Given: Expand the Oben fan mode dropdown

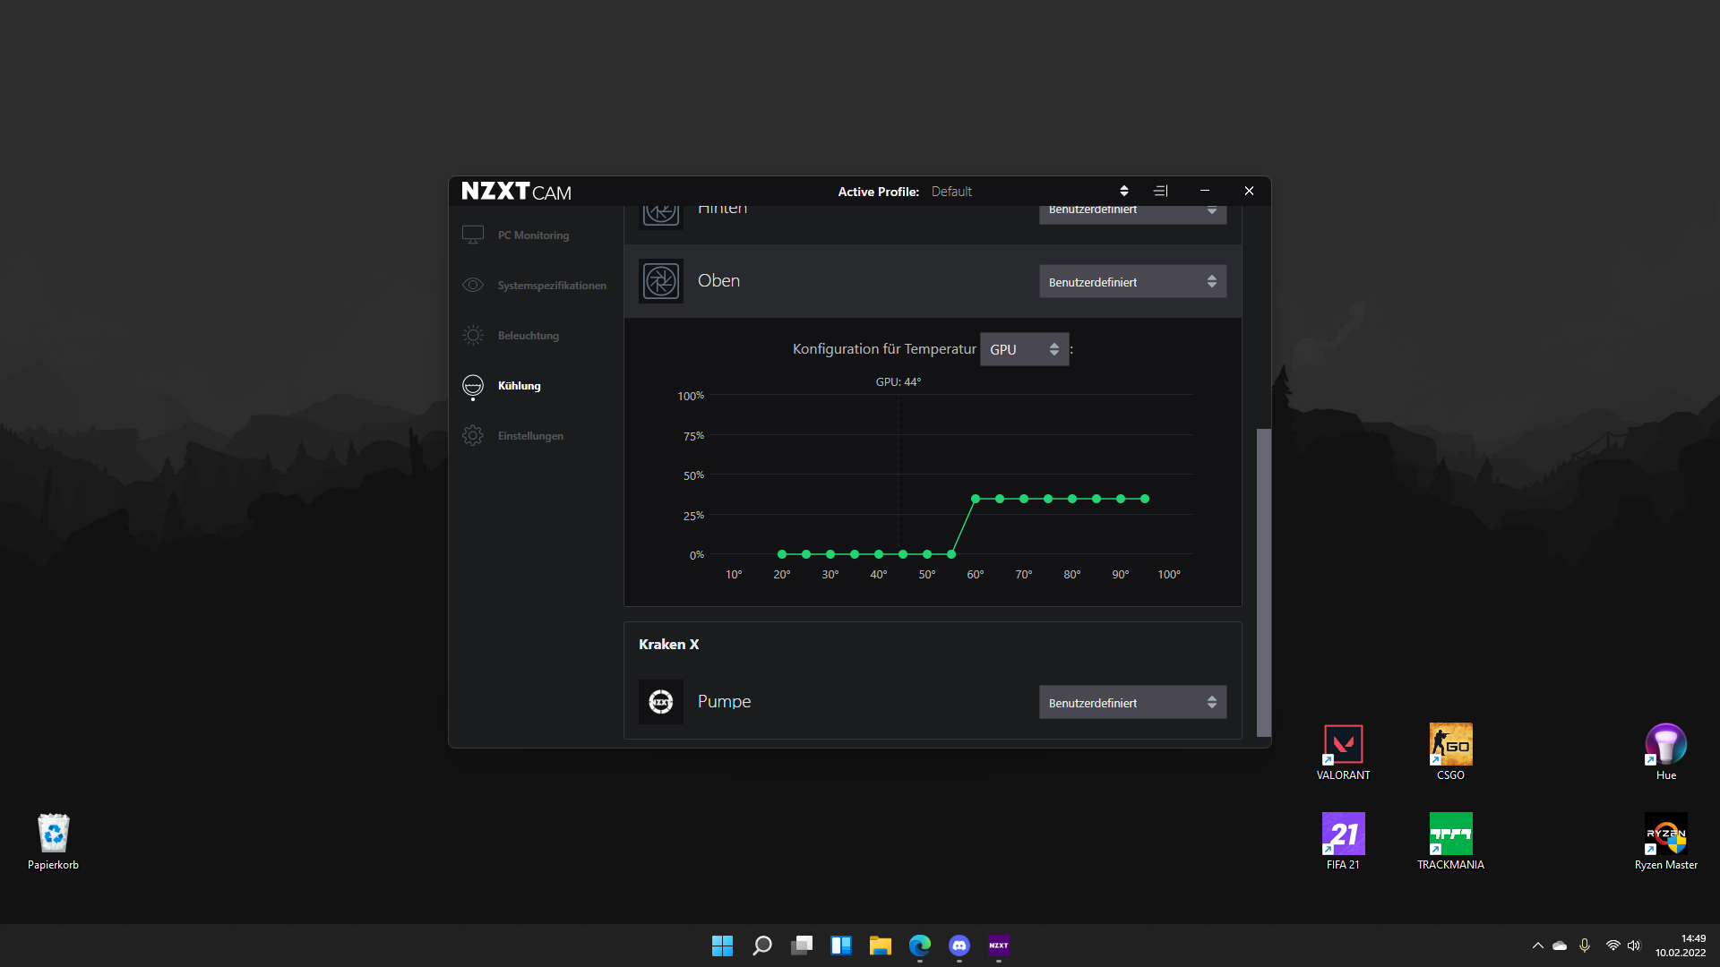Looking at the screenshot, I should pos(1132,282).
